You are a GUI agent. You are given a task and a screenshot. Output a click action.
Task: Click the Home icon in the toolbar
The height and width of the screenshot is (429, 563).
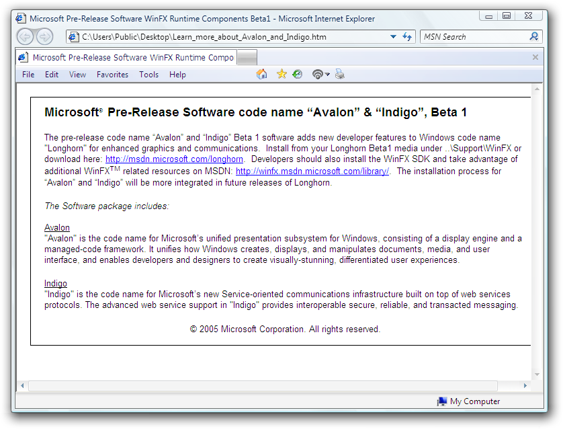pyautogui.click(x=262, y=75)
